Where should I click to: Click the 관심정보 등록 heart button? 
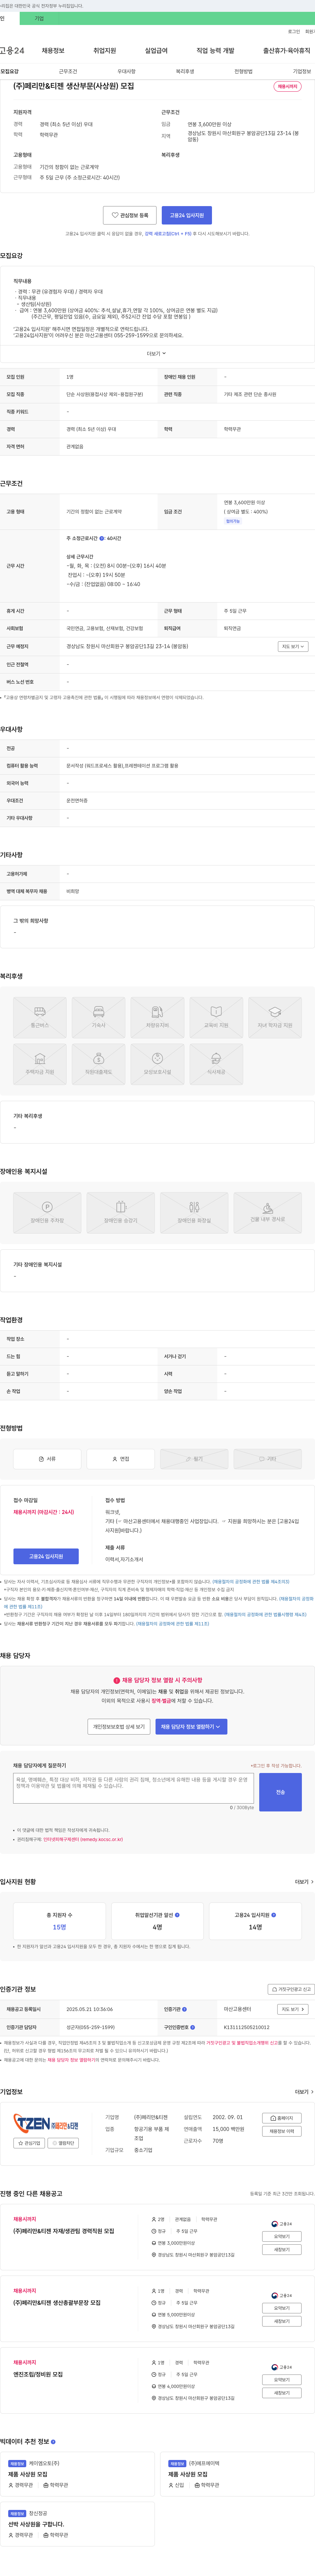pos(130,215)
